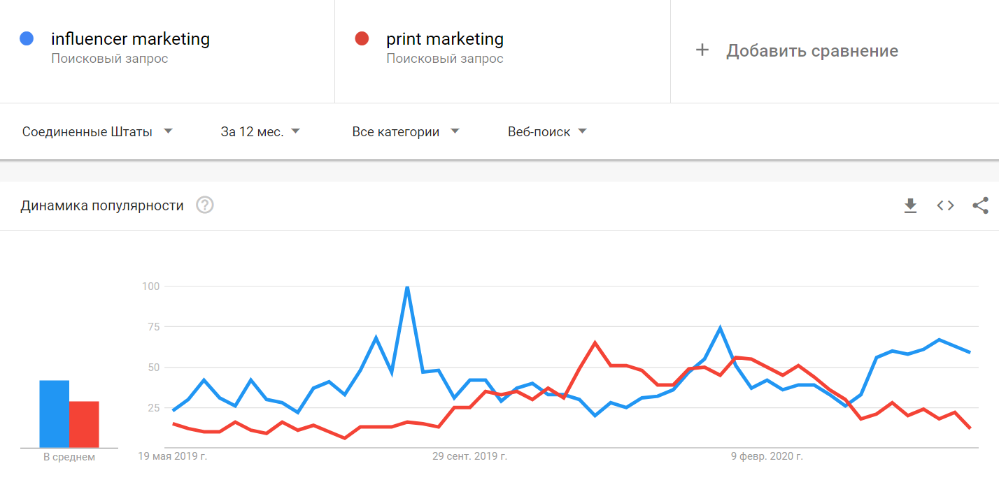Open the help question mark icon
Viewport: 999px width, 480px height.
pos(205,205)
